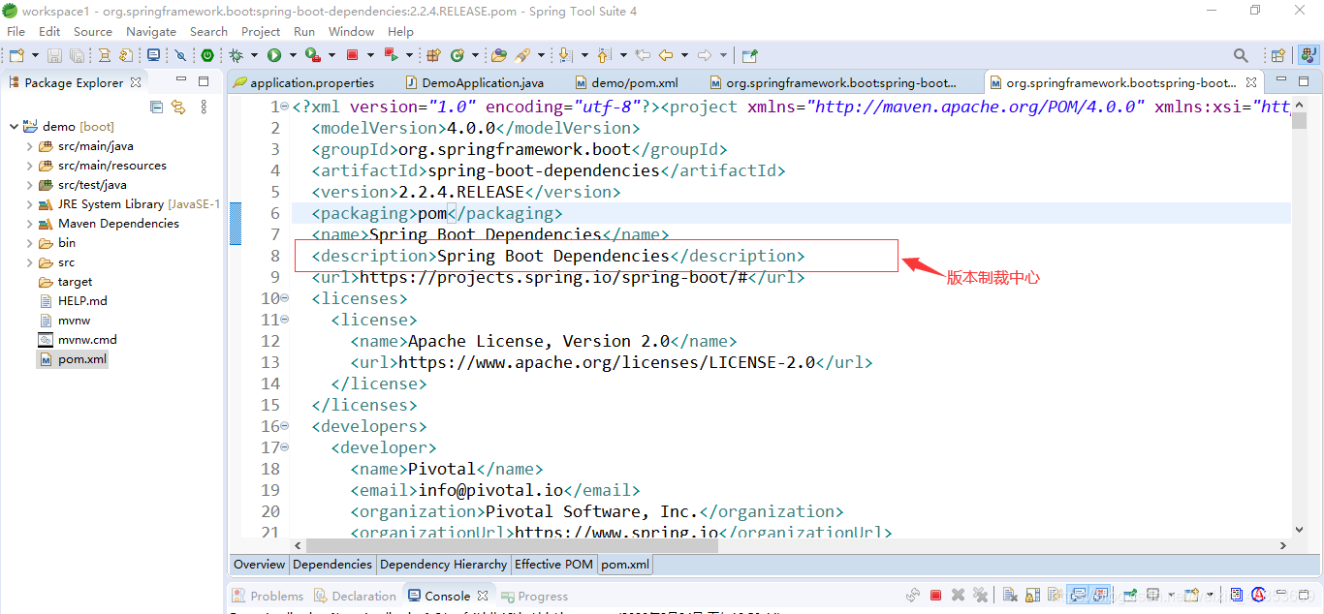
Task: Toggle Link with Editor in Package Explorer
Action: 178,107
